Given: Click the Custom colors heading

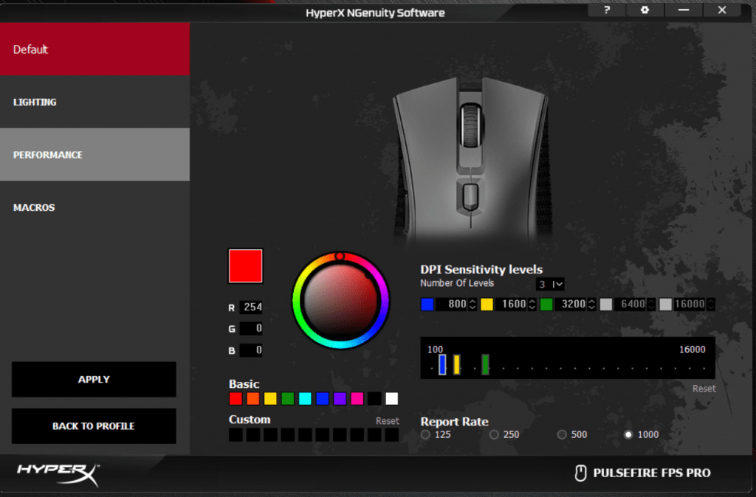Looking at the screenshot, I should coord(250,420).
